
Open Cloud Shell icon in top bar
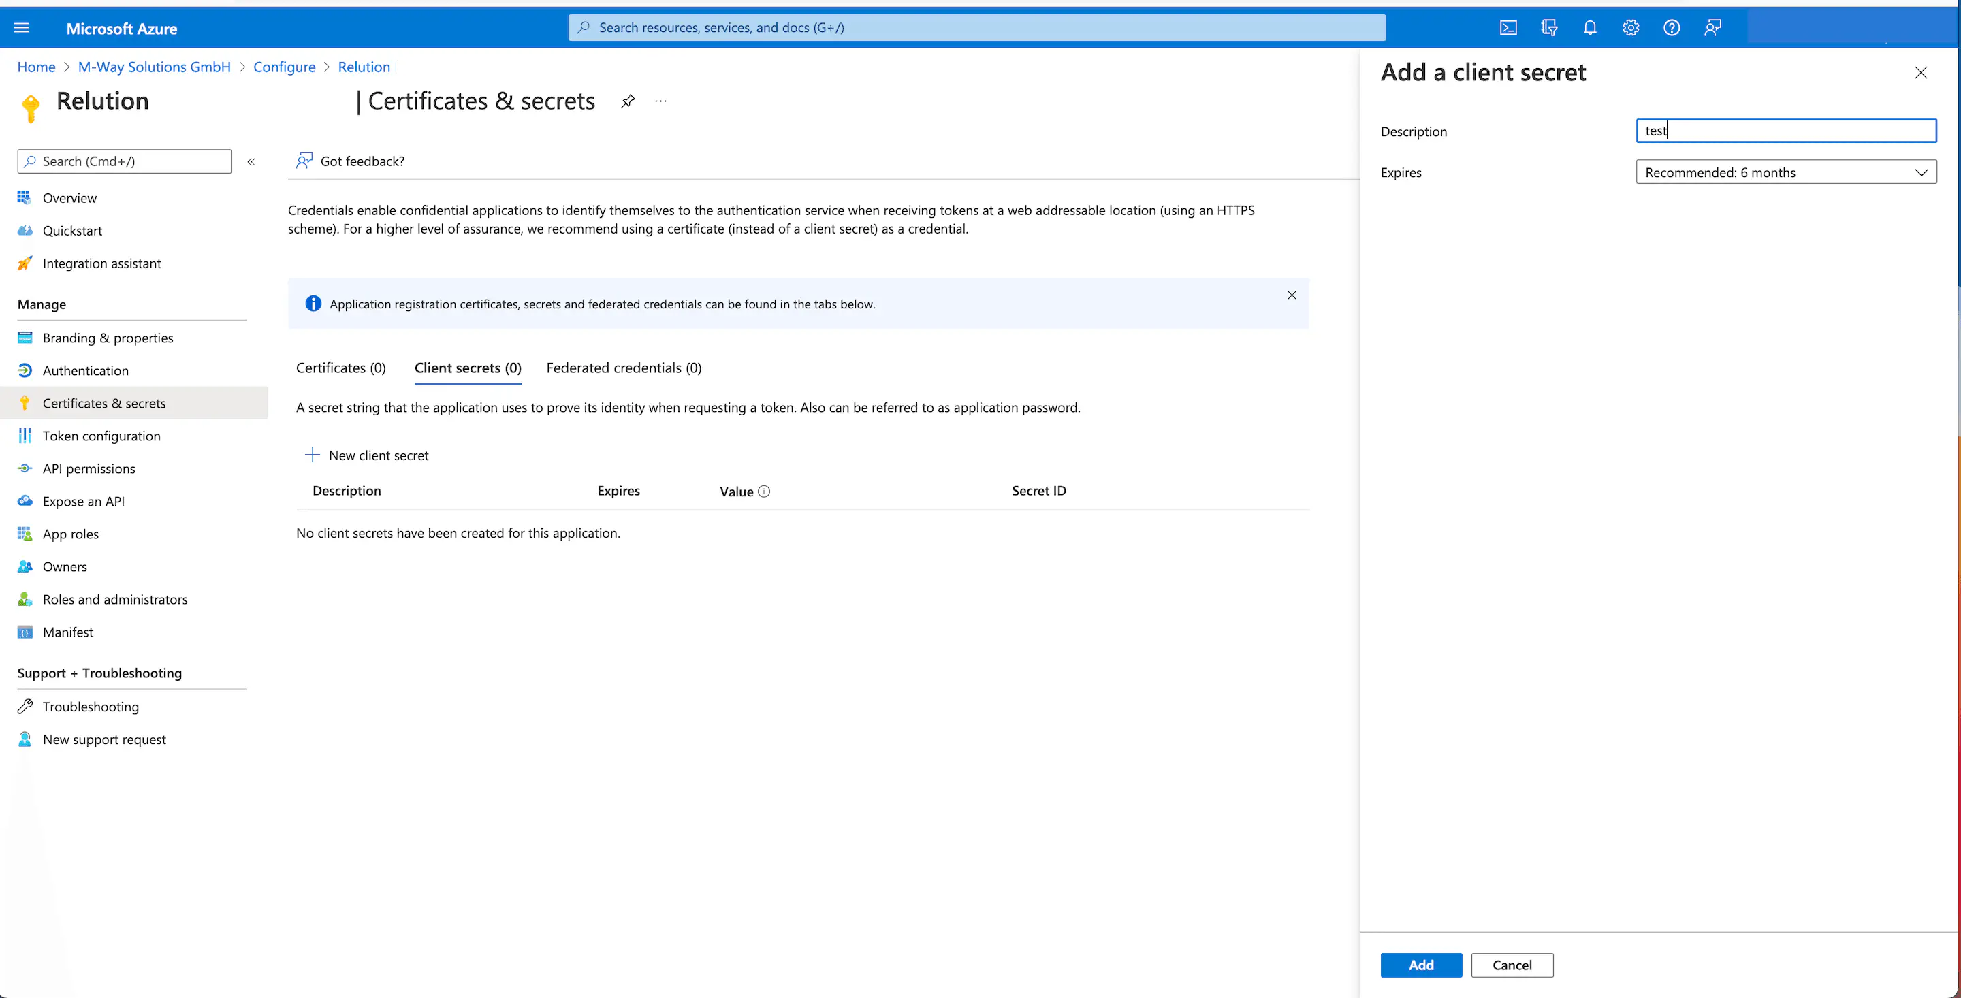(x=1508, y=28)
